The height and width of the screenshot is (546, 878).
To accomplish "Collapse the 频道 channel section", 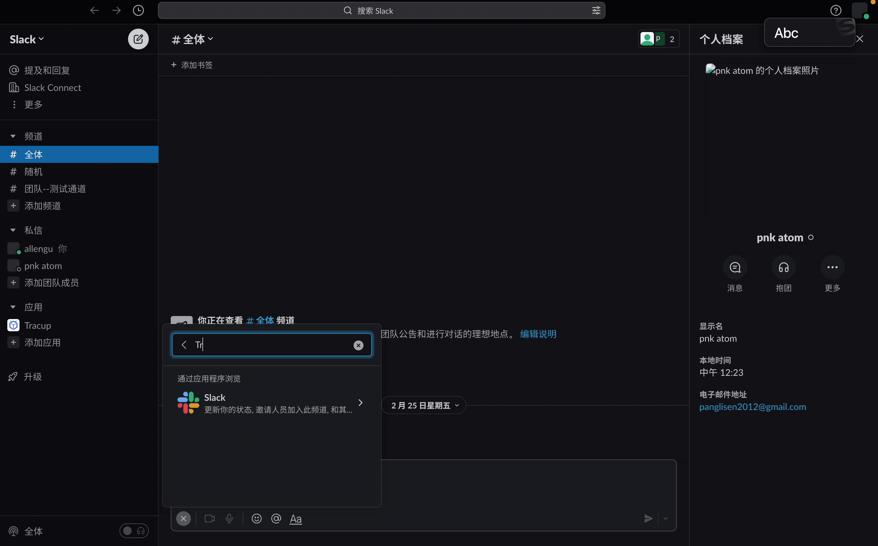I will tap(13, 136).
